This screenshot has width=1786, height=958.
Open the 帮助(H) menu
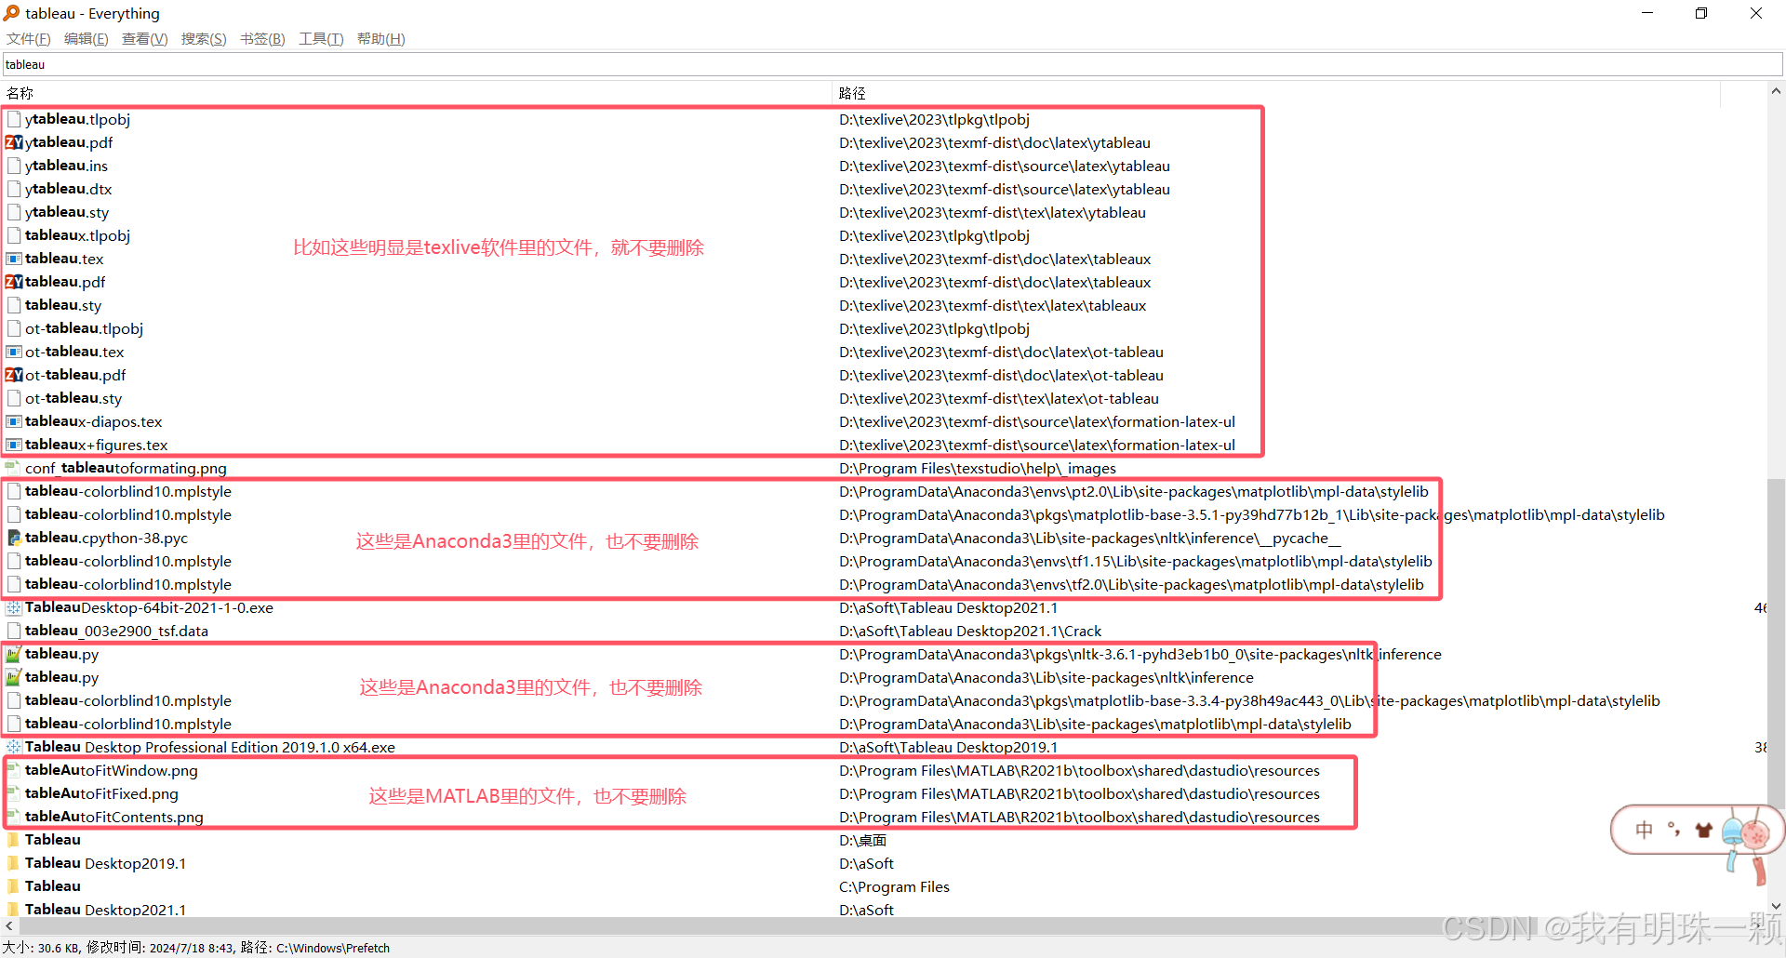pos(381,39)
